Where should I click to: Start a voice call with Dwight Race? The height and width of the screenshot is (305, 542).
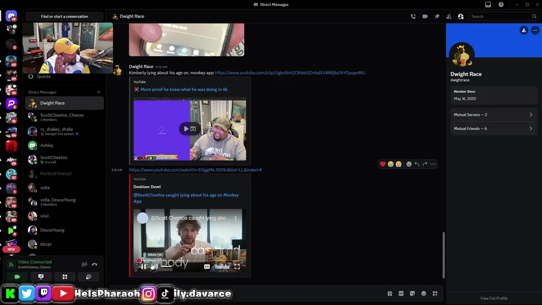tap(413, 17)
